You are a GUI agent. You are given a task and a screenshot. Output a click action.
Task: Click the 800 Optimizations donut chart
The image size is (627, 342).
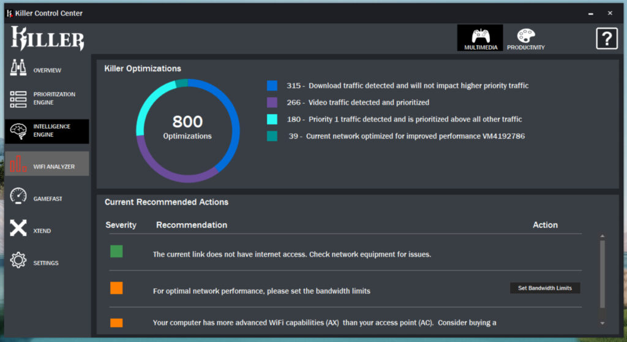(x=187, y=131)
